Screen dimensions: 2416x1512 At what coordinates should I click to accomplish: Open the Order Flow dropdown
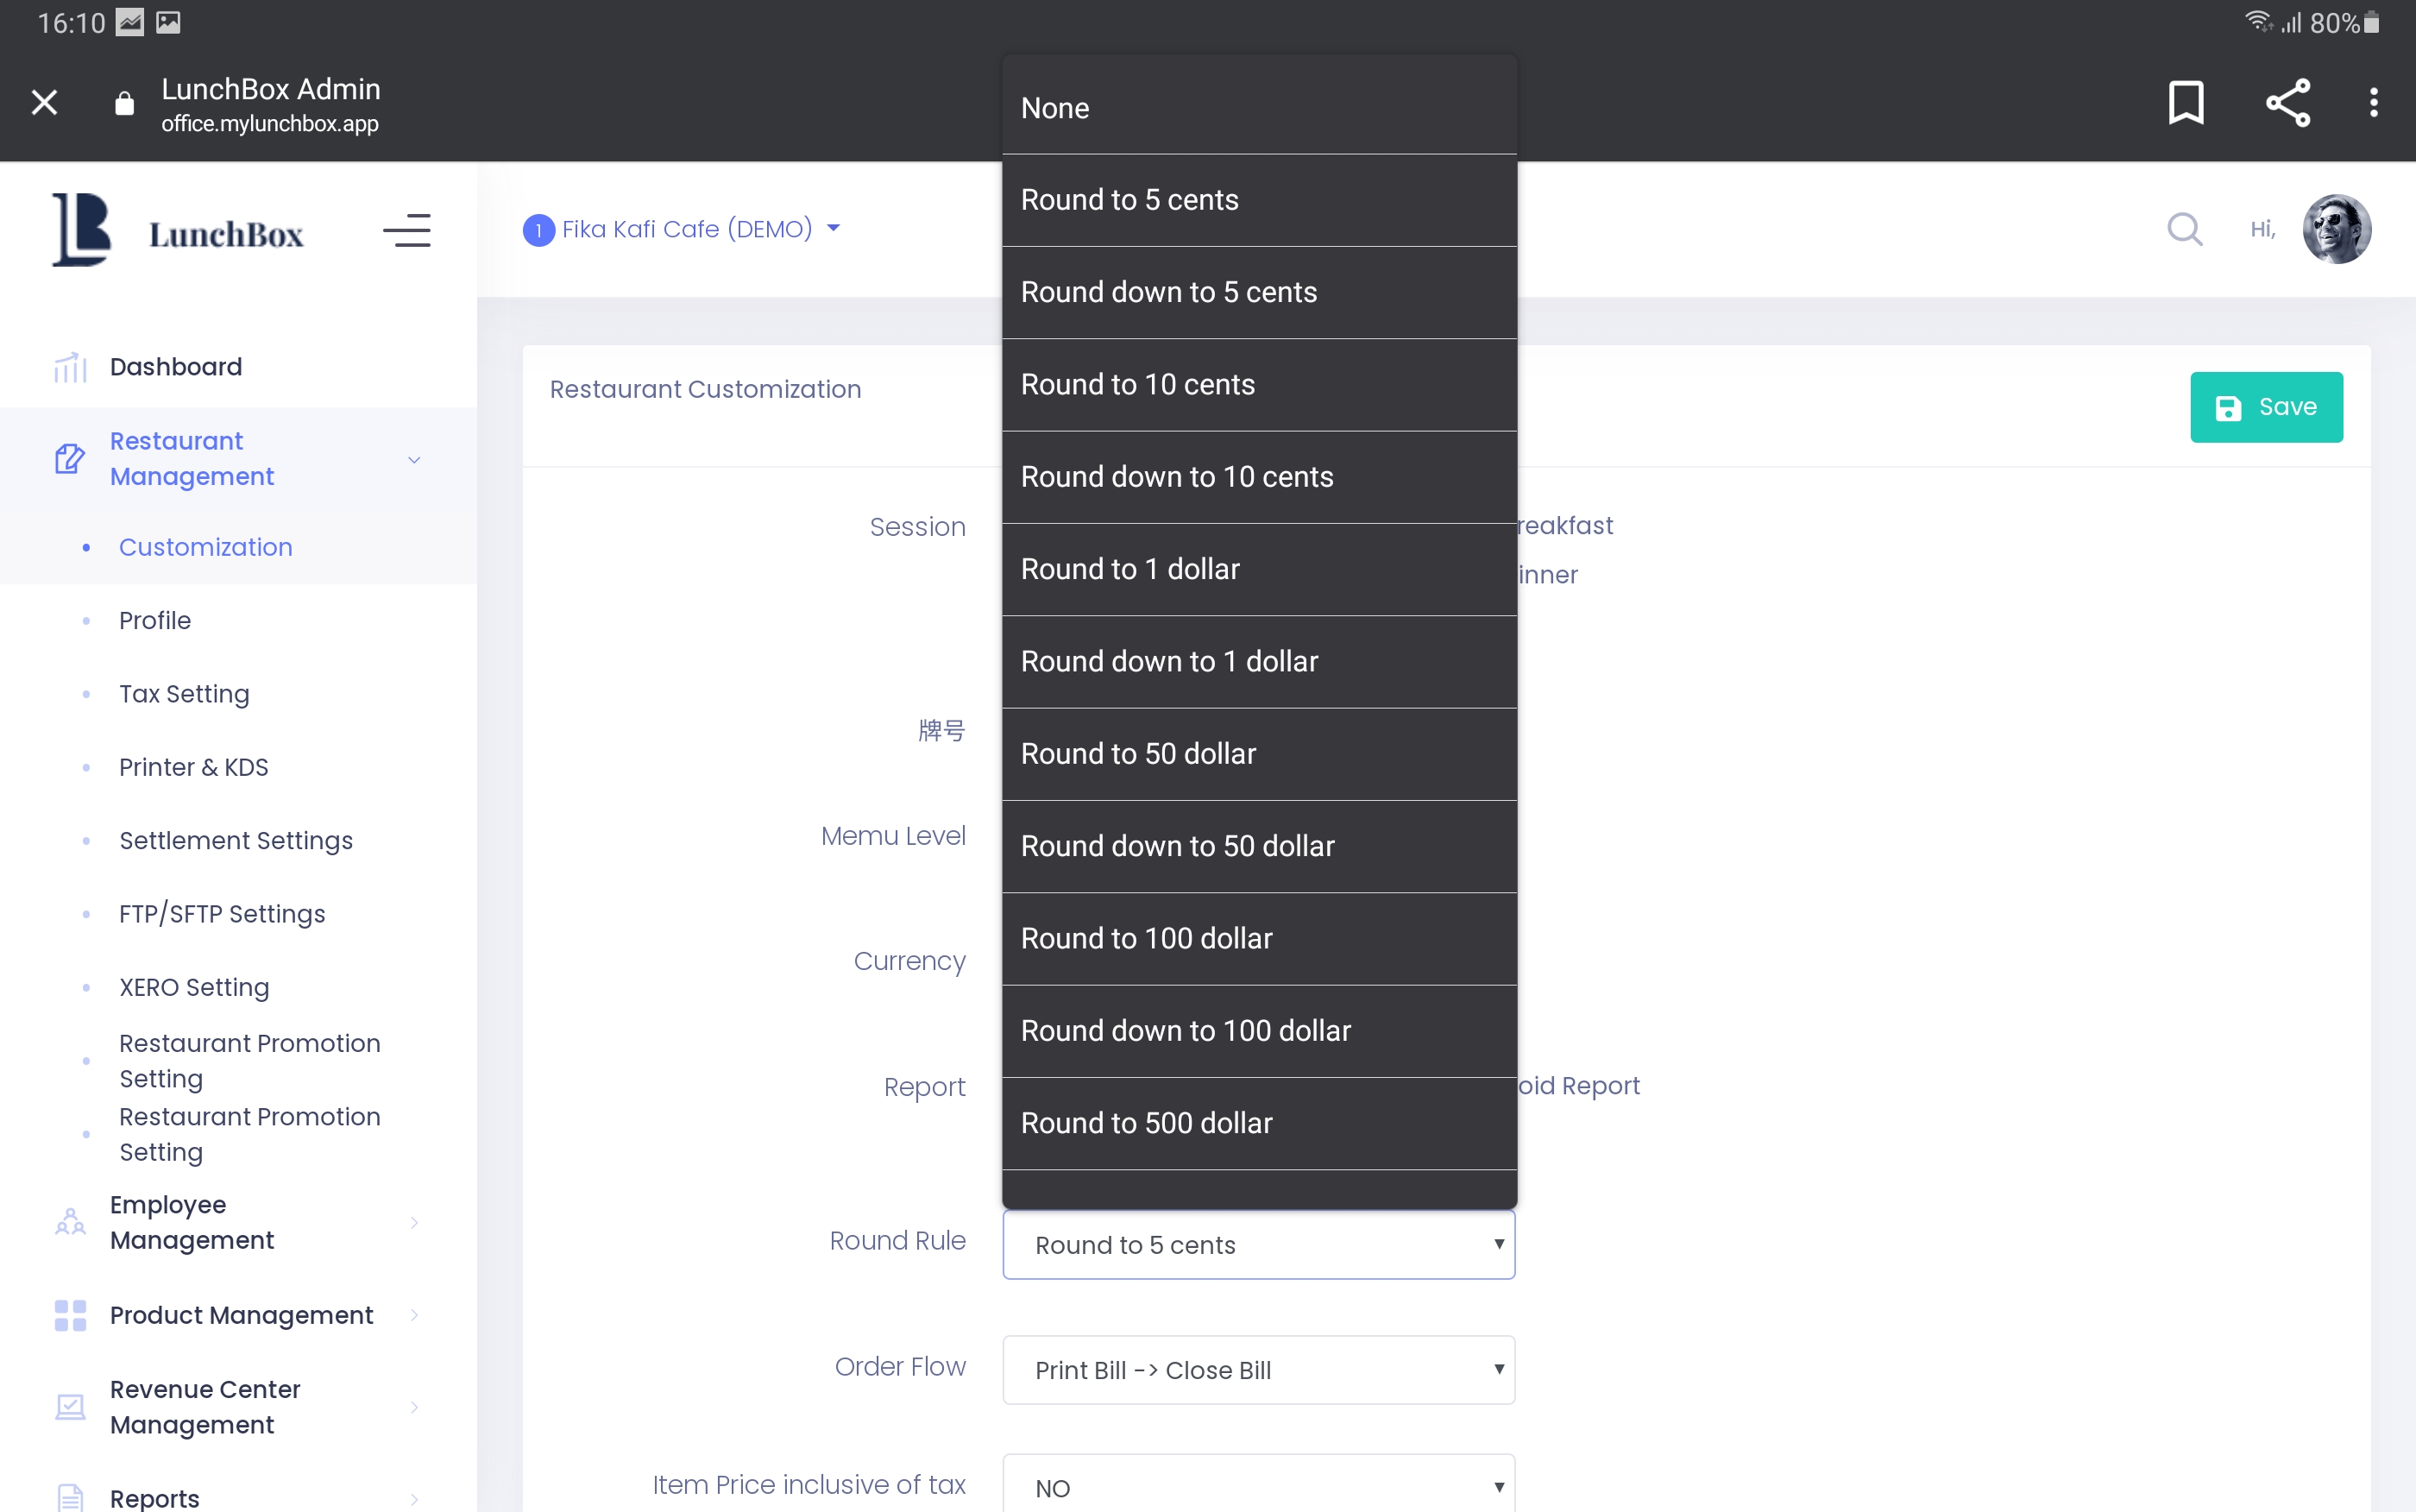click(1259, 1369)
